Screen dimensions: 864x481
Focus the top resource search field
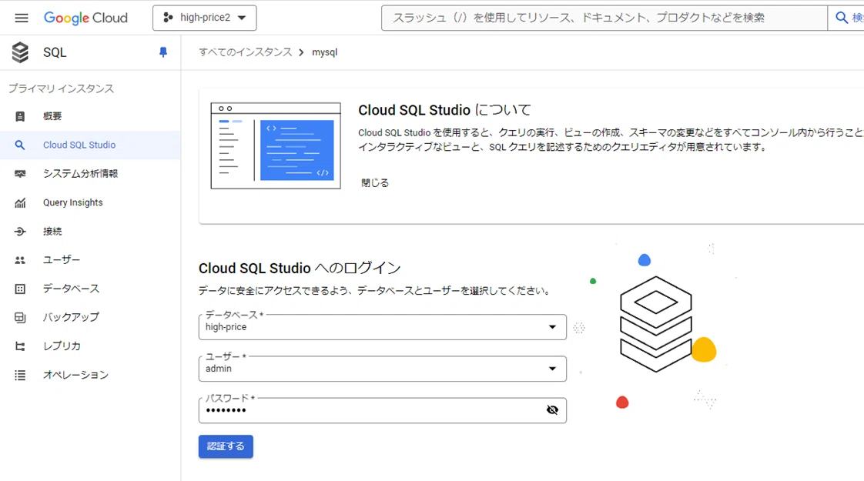(x=604, y=18)
